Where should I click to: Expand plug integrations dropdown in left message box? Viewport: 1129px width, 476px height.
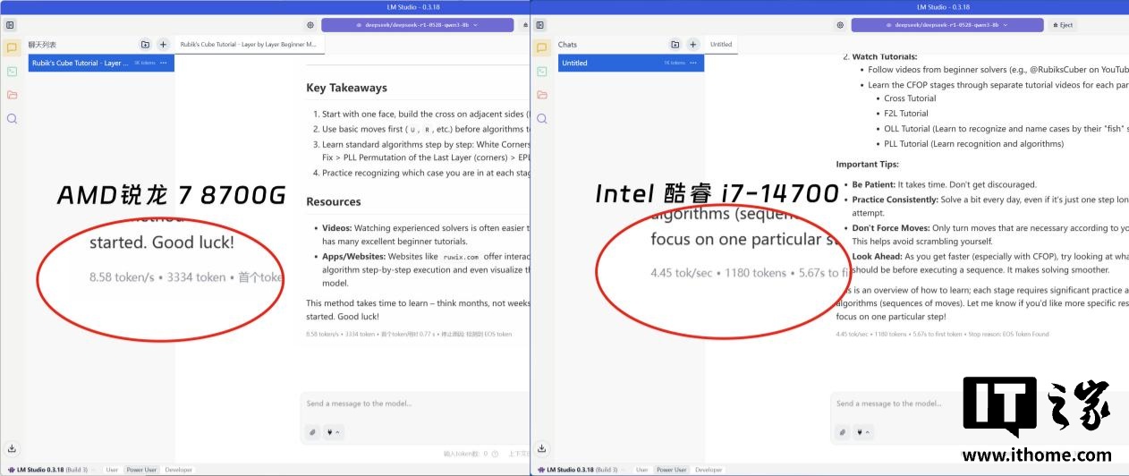333,432
